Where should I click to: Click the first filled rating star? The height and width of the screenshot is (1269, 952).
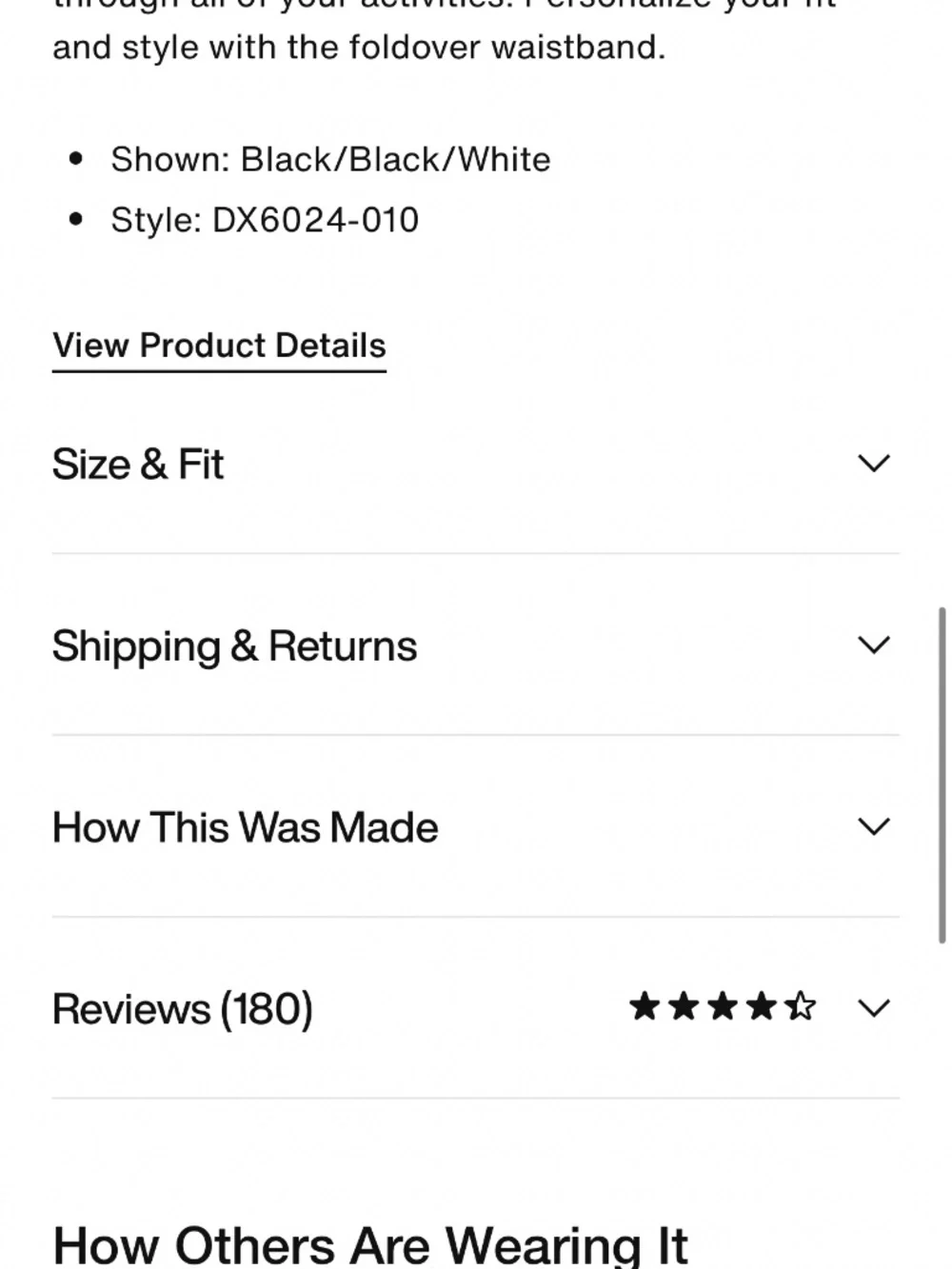point(645,1006)
